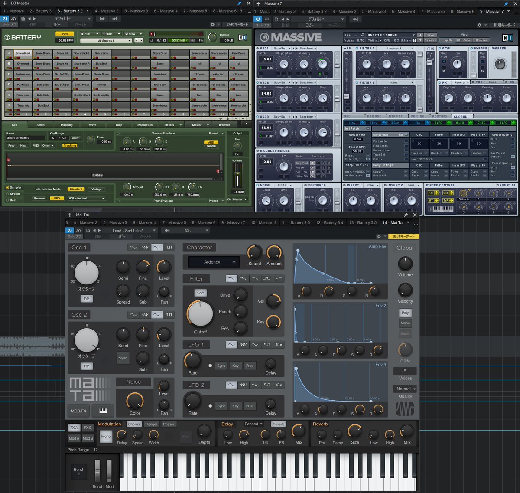The width and height of the screenshot is (520, 493).
Task: Open the gear settings icon in Mai Tai window
Action: (379, 236)
